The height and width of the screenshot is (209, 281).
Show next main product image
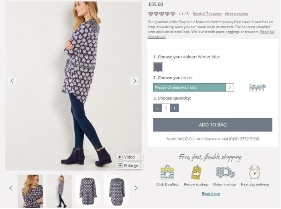pos(134,81)
